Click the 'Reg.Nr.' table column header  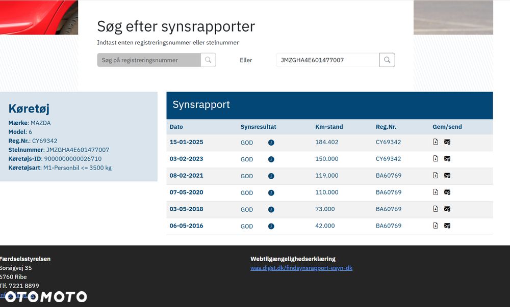(386, 127)
